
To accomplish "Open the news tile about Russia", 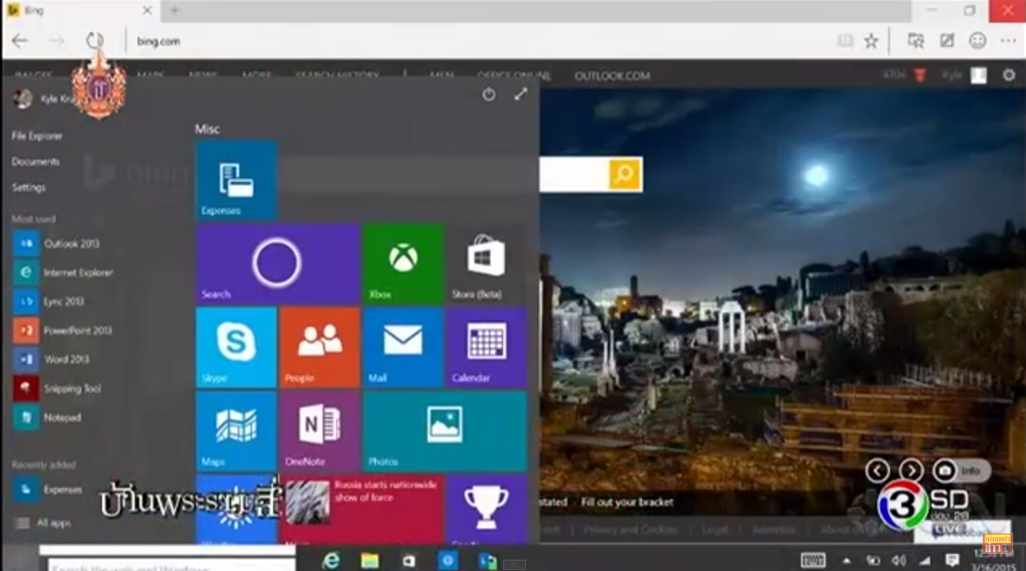I will pos(361,509).
